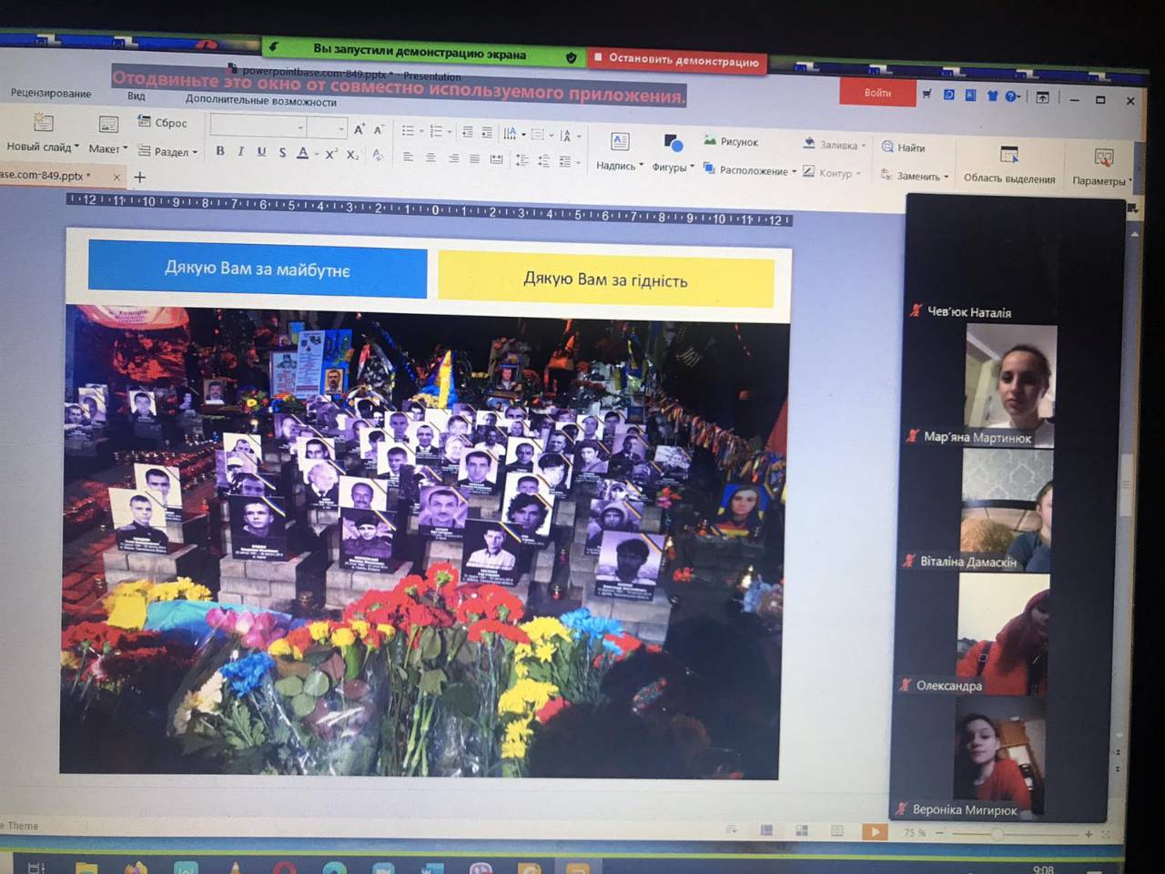
Task: Click the help question mark icon
Action: [x=1011, y=96]
